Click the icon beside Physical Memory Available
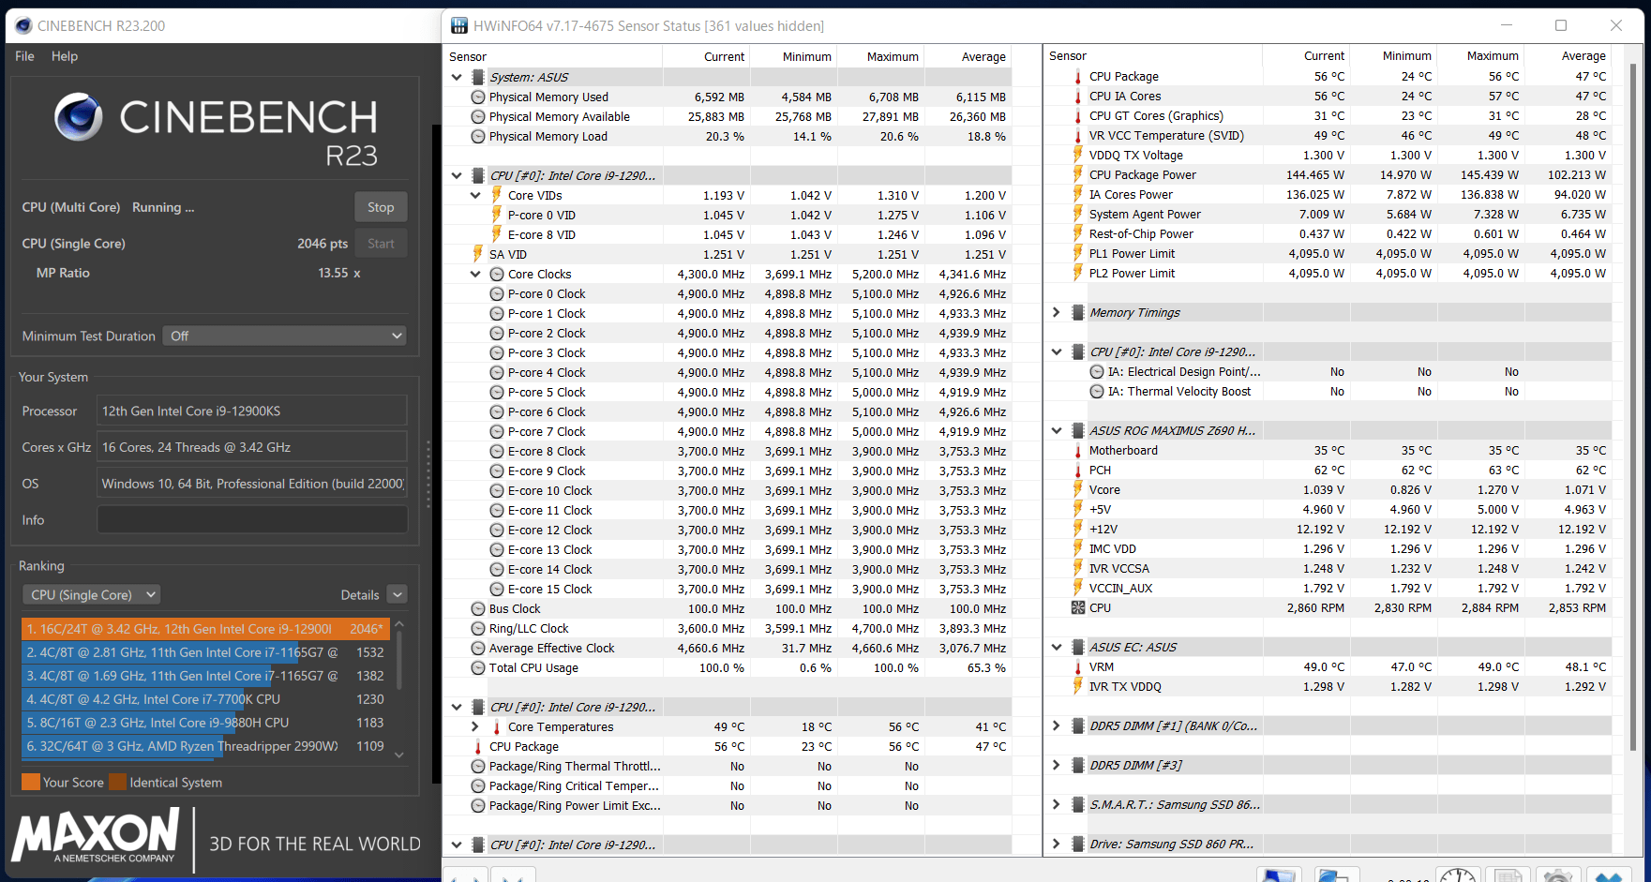The width and height of the screenshot is (1651, 882). click(x=478, y=117)
